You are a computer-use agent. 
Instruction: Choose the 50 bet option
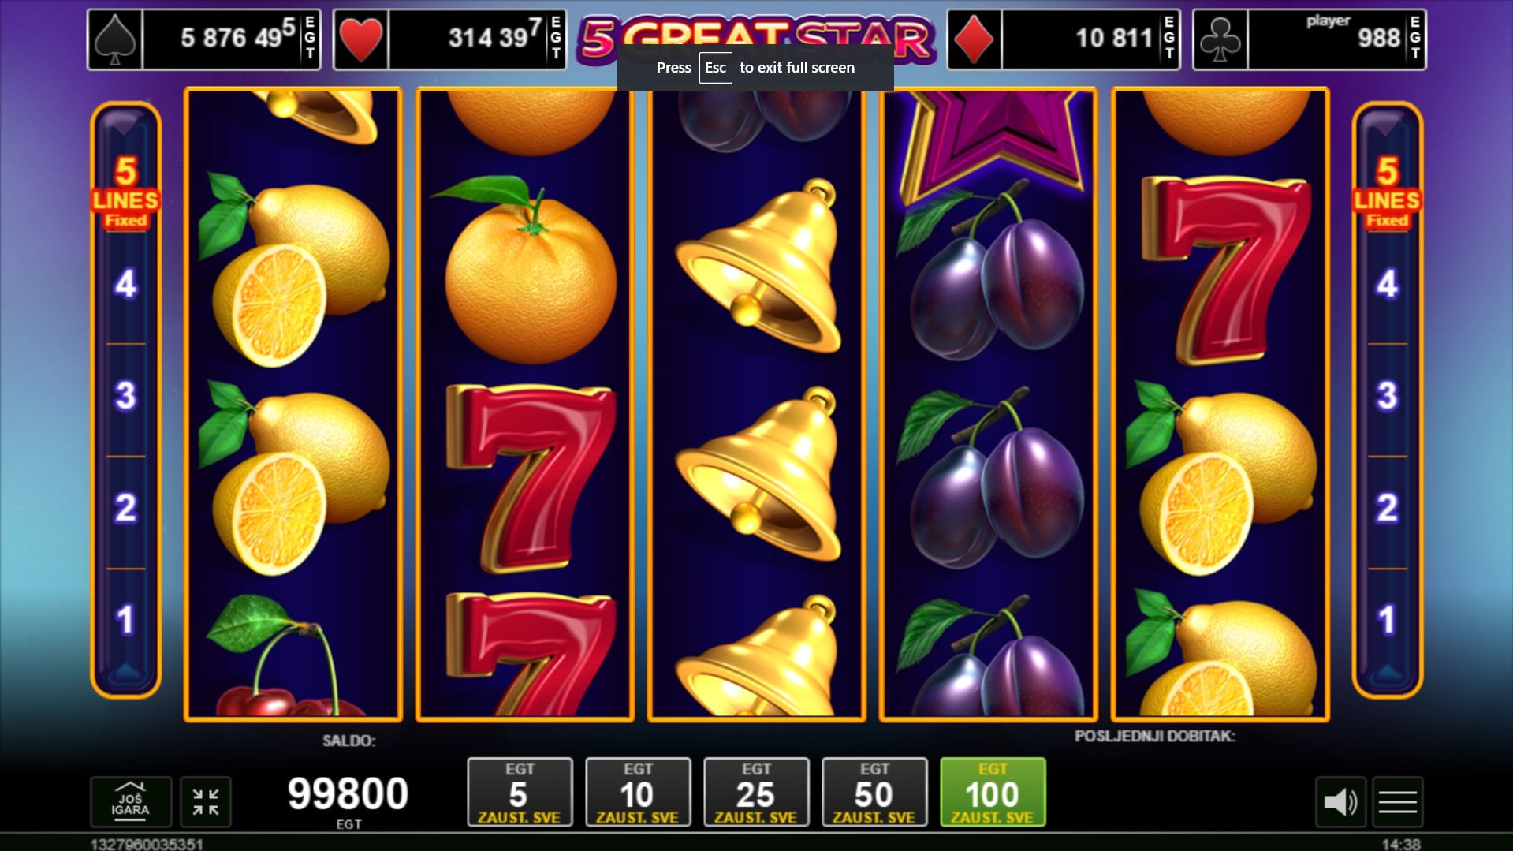pos(874,792)
